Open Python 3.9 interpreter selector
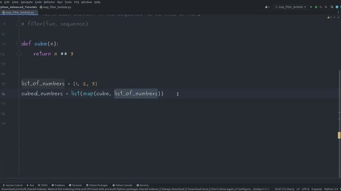This screenshot has width=341, height=191. (331, 189)
